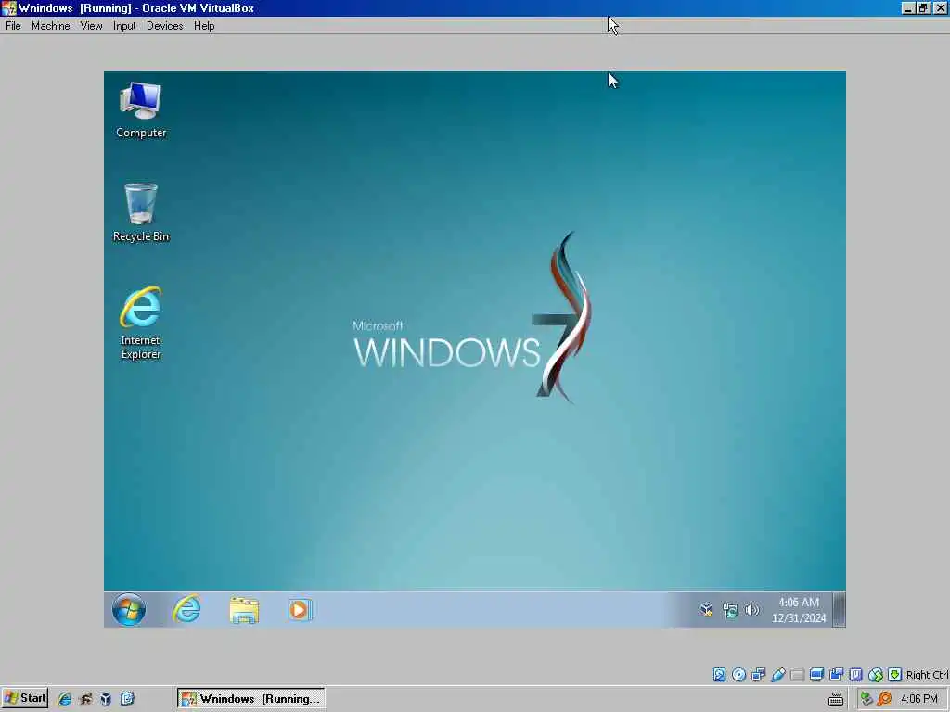
Task: Click the display monitor status icon
Action: point(816,675)
